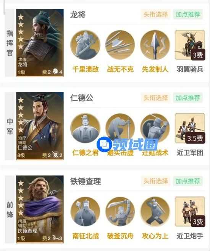The height and width of the screenshot is (251, 210).
Task: Open 加点推荐 for 仁德公
Action: (x=188, y=98)
